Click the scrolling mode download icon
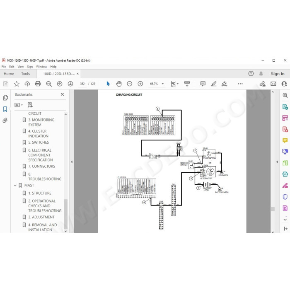The height and width of the screenshot is (290, 290). [x=187, y=84]
